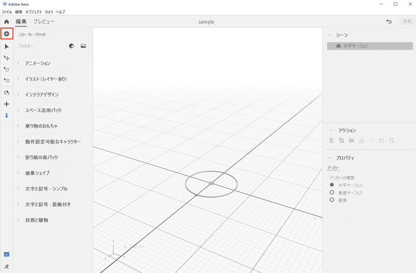Click the reset transform action icon
This screenshot has width=416, height=273.
(x=382, y=140)
